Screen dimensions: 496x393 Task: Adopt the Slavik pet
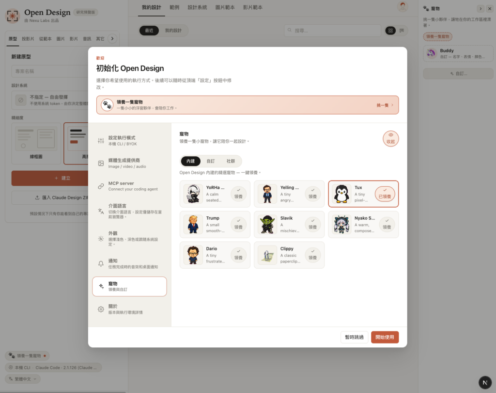pyautogui.click(x=312, y=224)
